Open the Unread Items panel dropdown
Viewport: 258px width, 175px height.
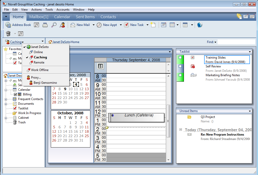point(250,111)
